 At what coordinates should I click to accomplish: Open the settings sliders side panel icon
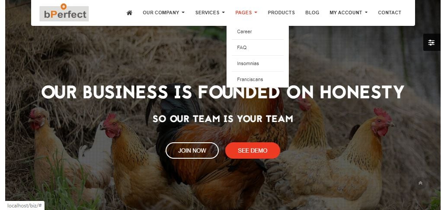coord(431,42)
